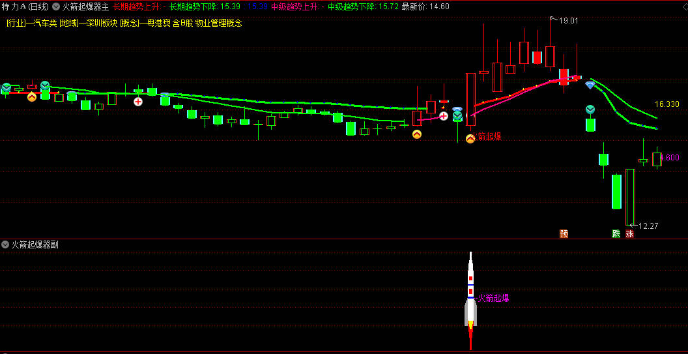
Task: Click the orange up-arrow marker beside red 火箭起爆 label
Action: [470, 139]
